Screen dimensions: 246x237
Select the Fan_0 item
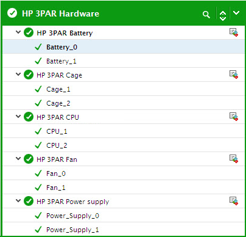(124, 173)
